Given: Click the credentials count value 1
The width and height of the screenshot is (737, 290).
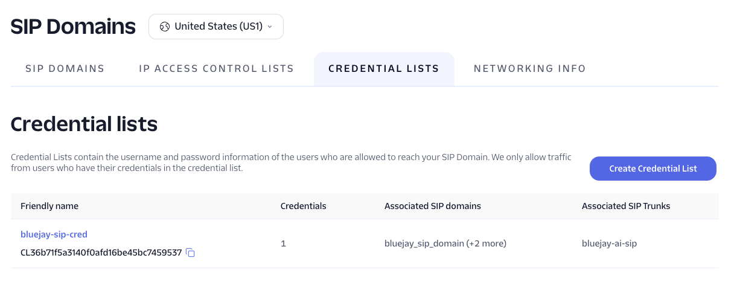Looking at the screenshot, I should [283, 243].
